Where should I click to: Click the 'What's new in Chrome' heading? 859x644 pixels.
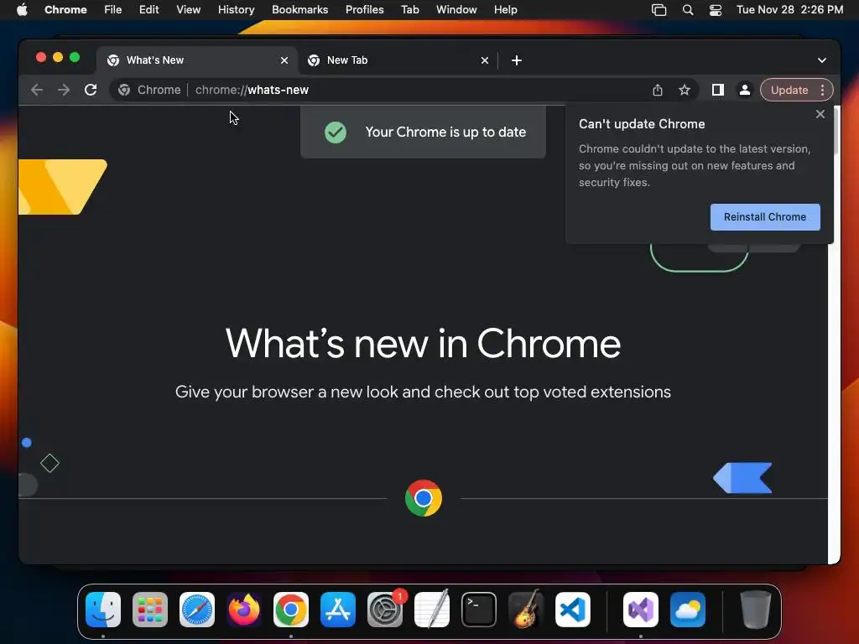coord(423,344)
